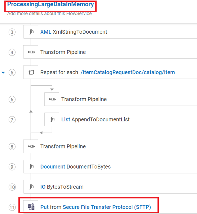Click the Put operation link on step 11
The width and height of the screenshot is (197, 214).
pos(44,207)
